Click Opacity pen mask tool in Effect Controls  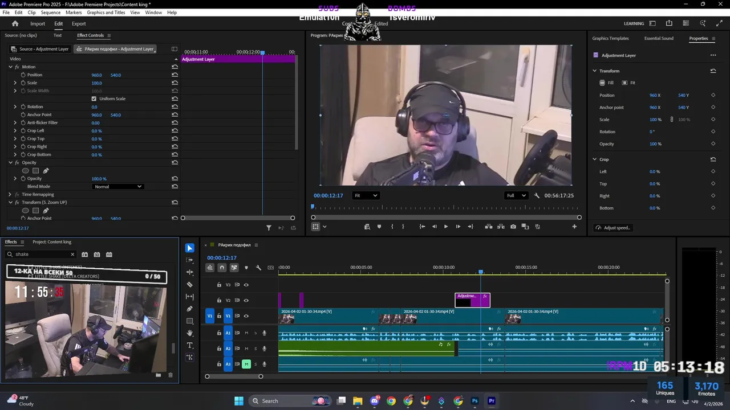point(46,171)
